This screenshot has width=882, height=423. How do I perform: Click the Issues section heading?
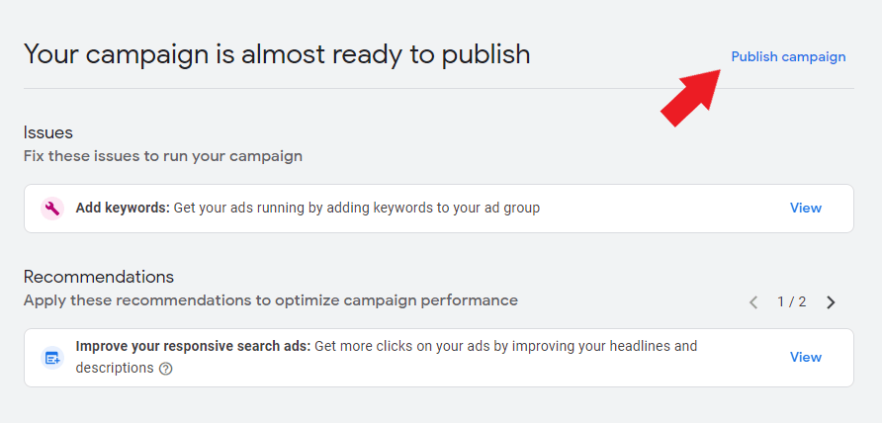(48, 132)
